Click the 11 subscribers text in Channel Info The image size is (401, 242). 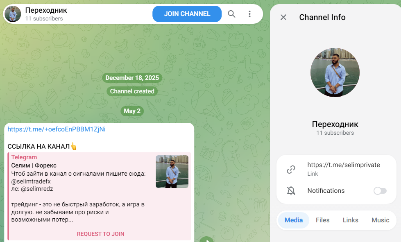point(335,133)
